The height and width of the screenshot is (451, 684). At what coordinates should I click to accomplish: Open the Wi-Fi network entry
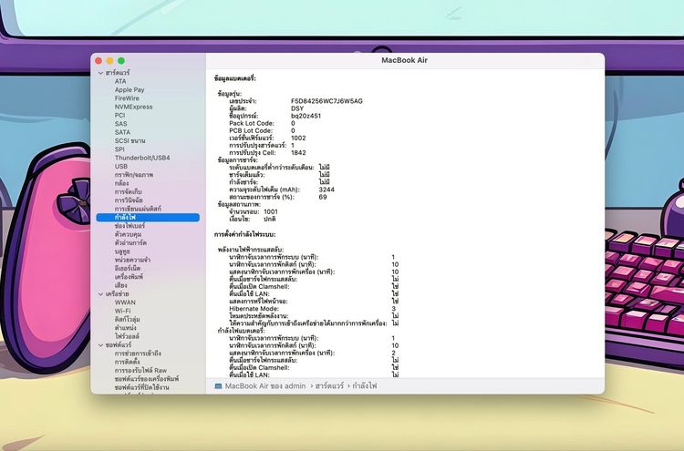coord(125,311)
